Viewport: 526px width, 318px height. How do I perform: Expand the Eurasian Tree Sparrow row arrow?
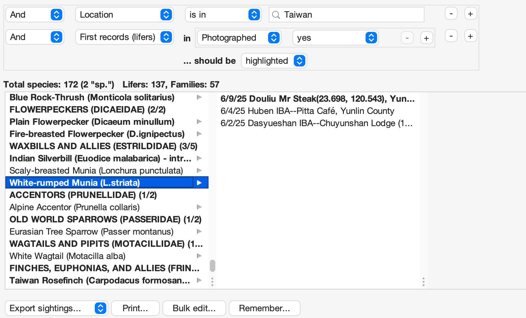tap(199, 232)
